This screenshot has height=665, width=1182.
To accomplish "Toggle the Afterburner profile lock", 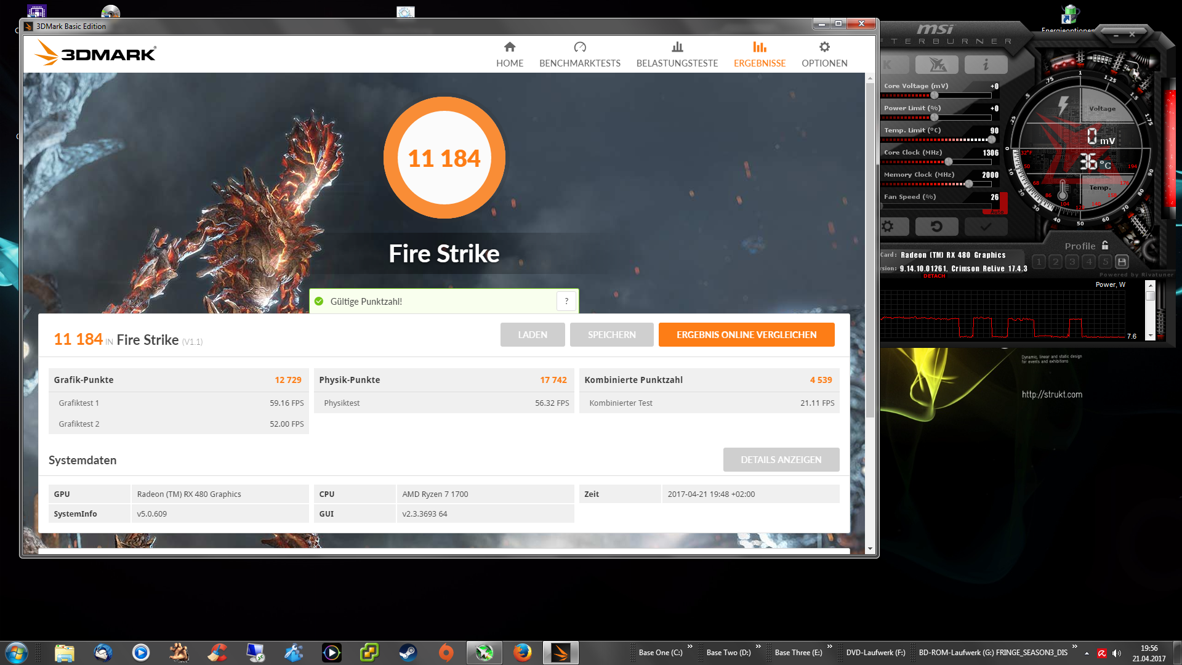I will 1105,245.
